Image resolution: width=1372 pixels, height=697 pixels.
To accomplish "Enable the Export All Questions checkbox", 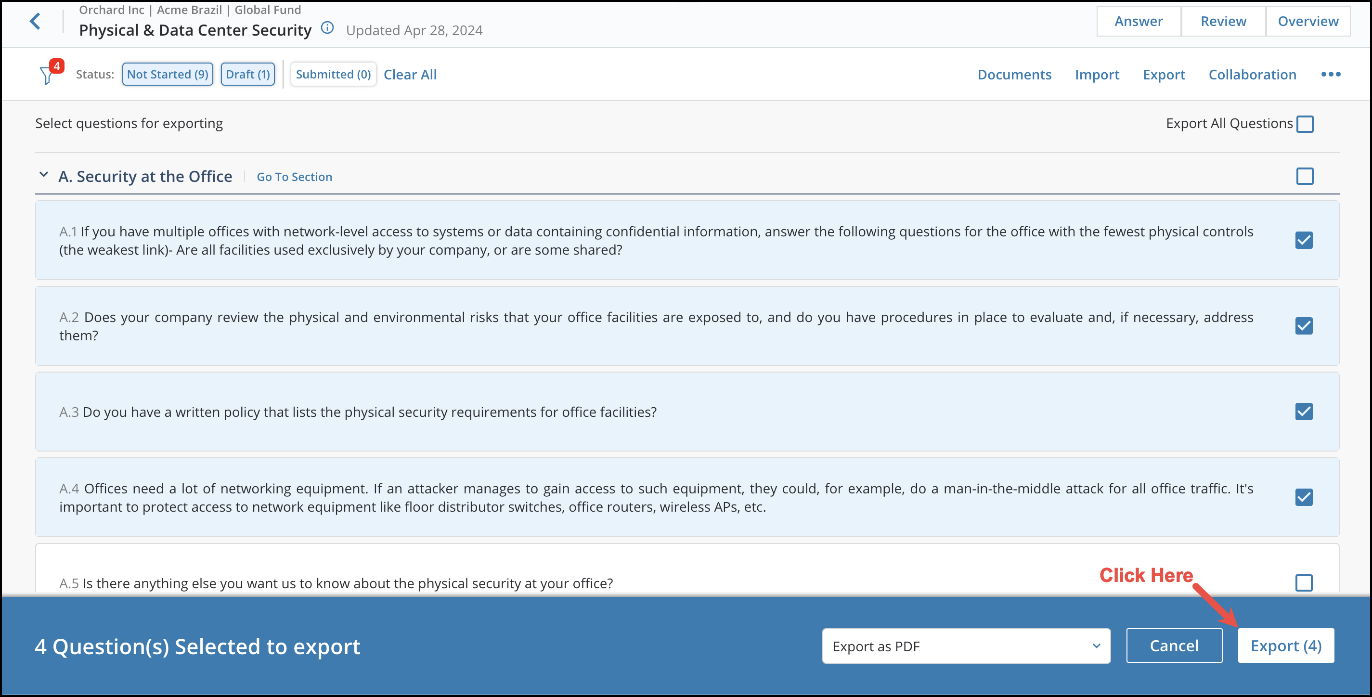I will 1305,123.
